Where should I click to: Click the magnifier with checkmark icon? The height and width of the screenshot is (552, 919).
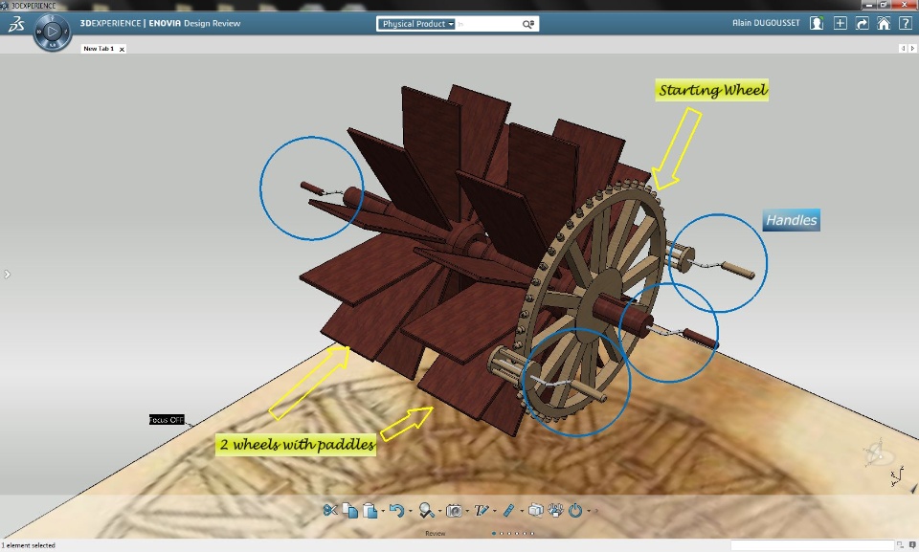tap(426, 511)
